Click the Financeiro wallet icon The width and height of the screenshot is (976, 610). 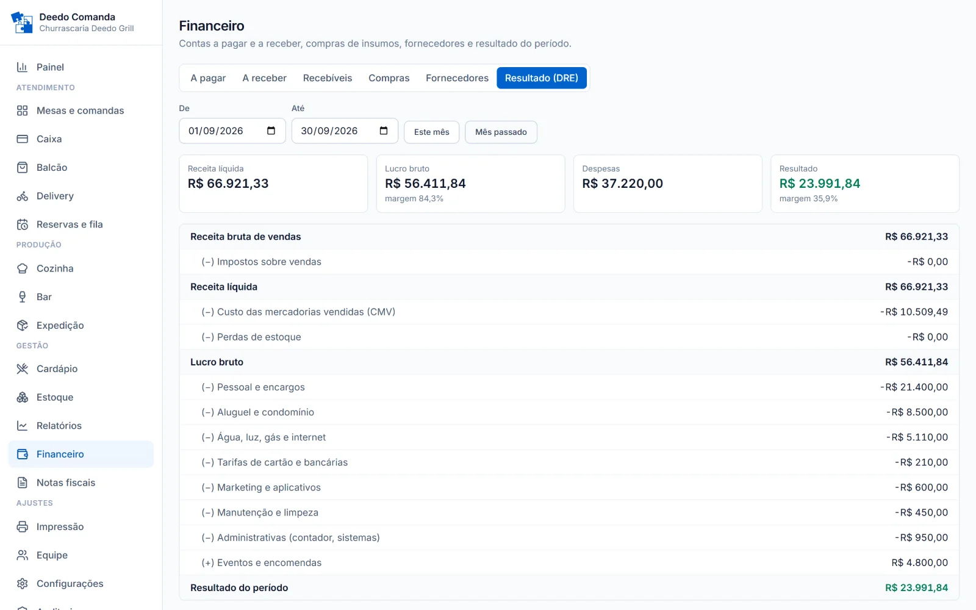[23, 454]
